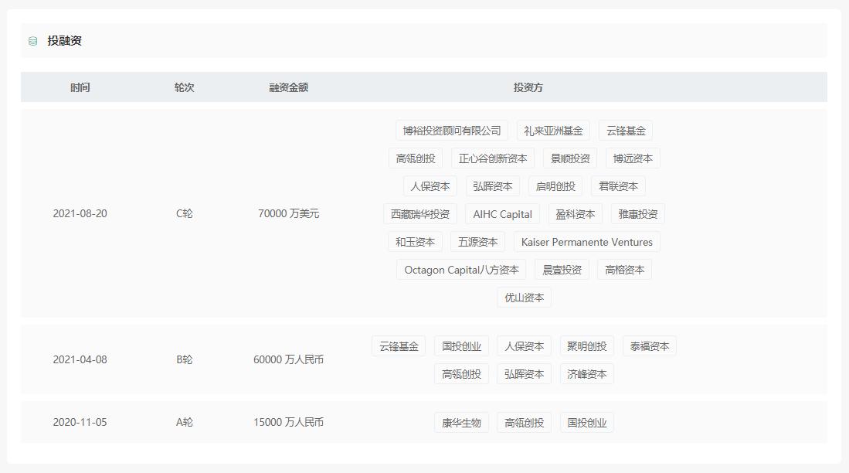The height and width of the screenshot is (473, 849).
Task: Open 国投创业 tag in the A轮 row
Action: [587, 423]
